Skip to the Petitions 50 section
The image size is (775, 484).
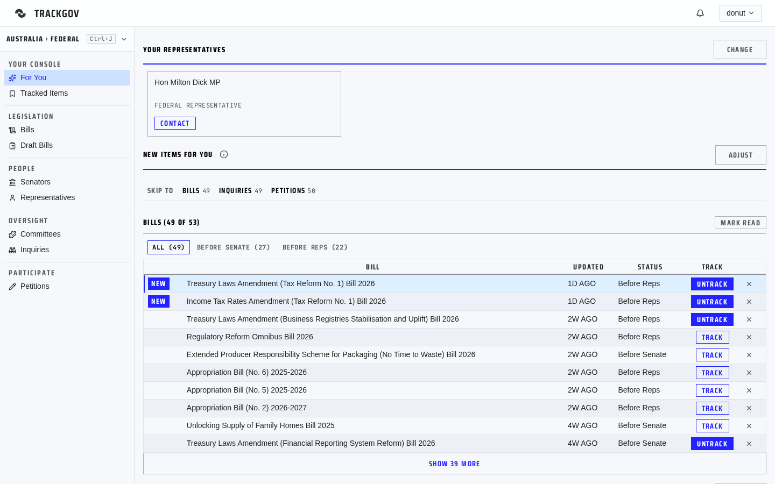pyautogui.click(x=293, y=191)
